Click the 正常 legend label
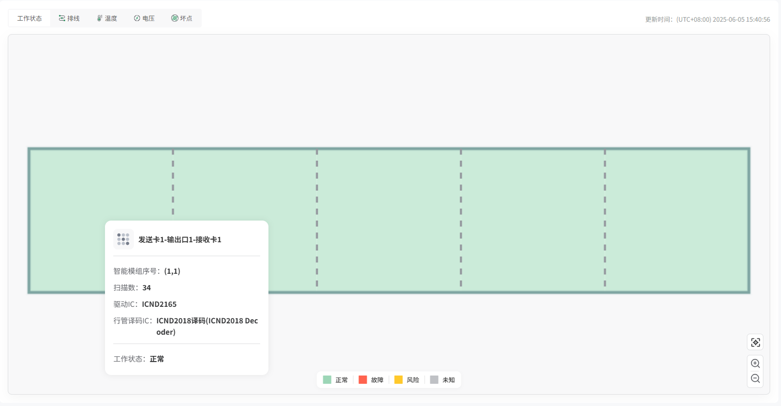The width and height of the screenshot is (781, 406). click(x=341, y=380)
